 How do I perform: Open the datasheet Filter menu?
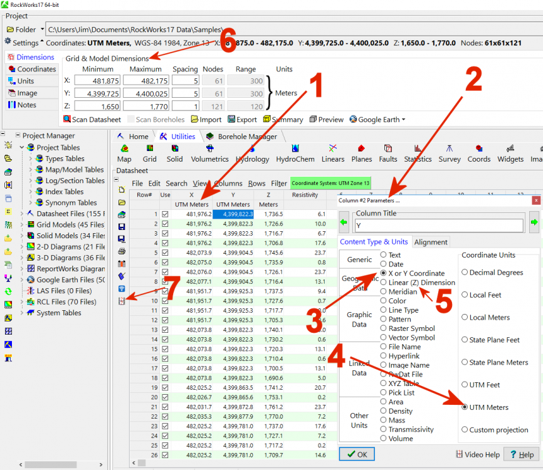pyautogui.click(x=279, y=184)
